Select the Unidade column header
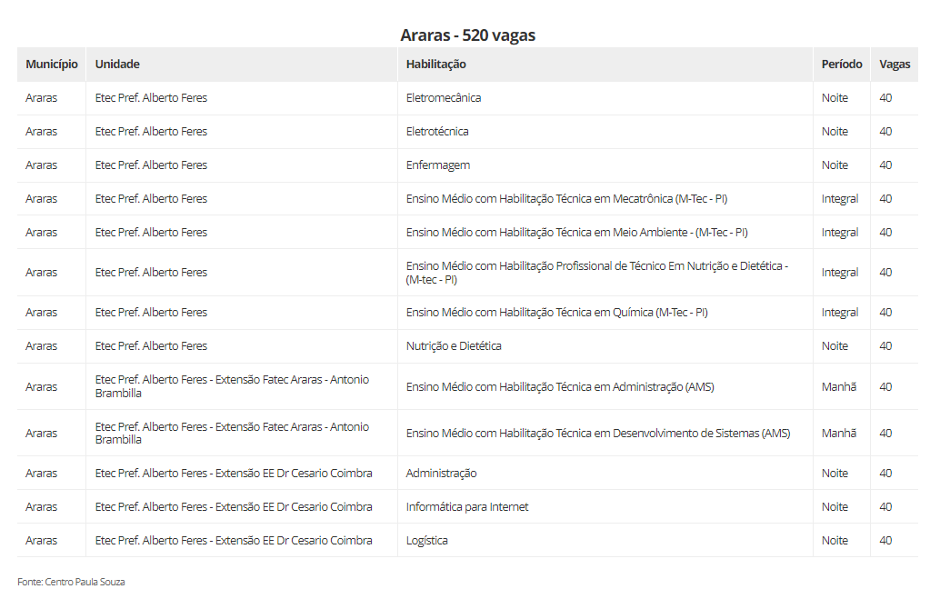Viewport: 930px width, 599px height. click(x=117, y=65)
